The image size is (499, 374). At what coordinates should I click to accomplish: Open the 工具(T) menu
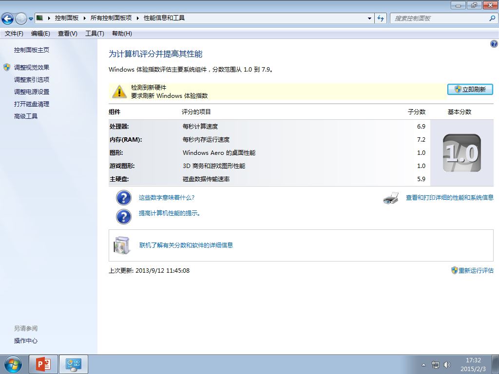tap(95, 34)
